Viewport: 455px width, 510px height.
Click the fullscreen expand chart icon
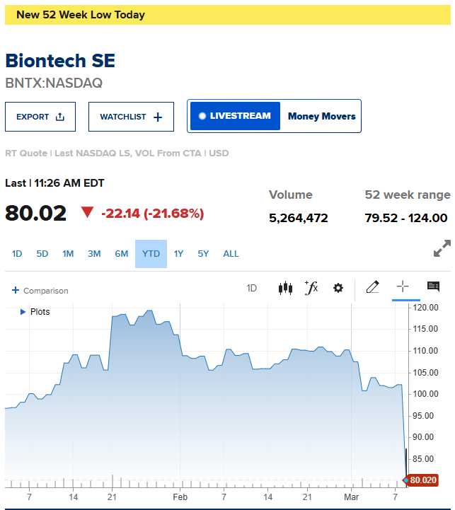click(442, 248)
